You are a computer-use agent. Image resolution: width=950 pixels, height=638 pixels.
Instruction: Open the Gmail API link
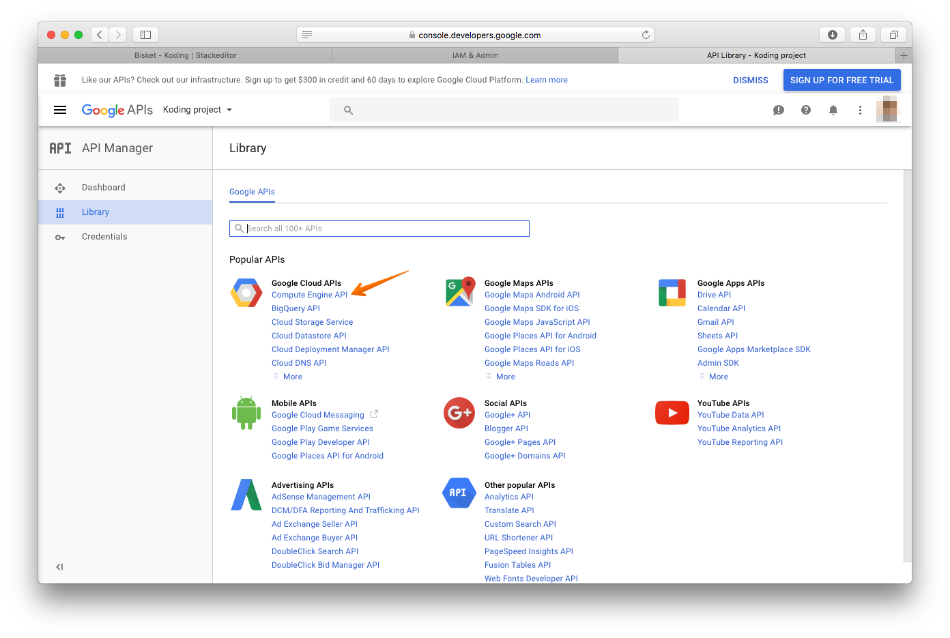715,322
